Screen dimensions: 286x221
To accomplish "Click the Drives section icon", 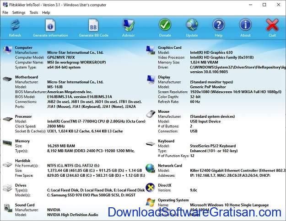I will pos(7,188).
